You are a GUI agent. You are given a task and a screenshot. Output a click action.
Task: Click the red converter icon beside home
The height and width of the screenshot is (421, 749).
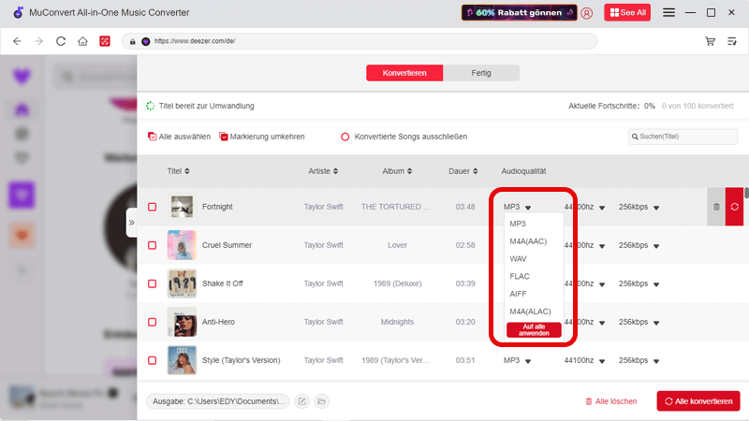(105, 41)
